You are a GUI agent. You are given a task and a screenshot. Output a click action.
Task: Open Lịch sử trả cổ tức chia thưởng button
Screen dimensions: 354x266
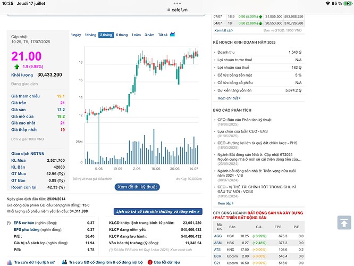tap(158, 212)
